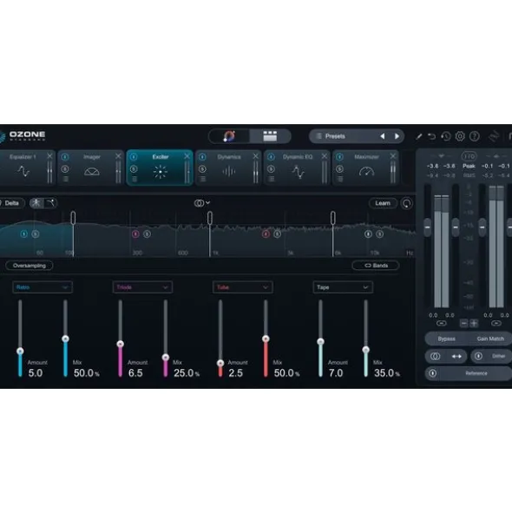Click the pencil edit icon
Viewport: 512px width, 513px height.
(418, 136)
